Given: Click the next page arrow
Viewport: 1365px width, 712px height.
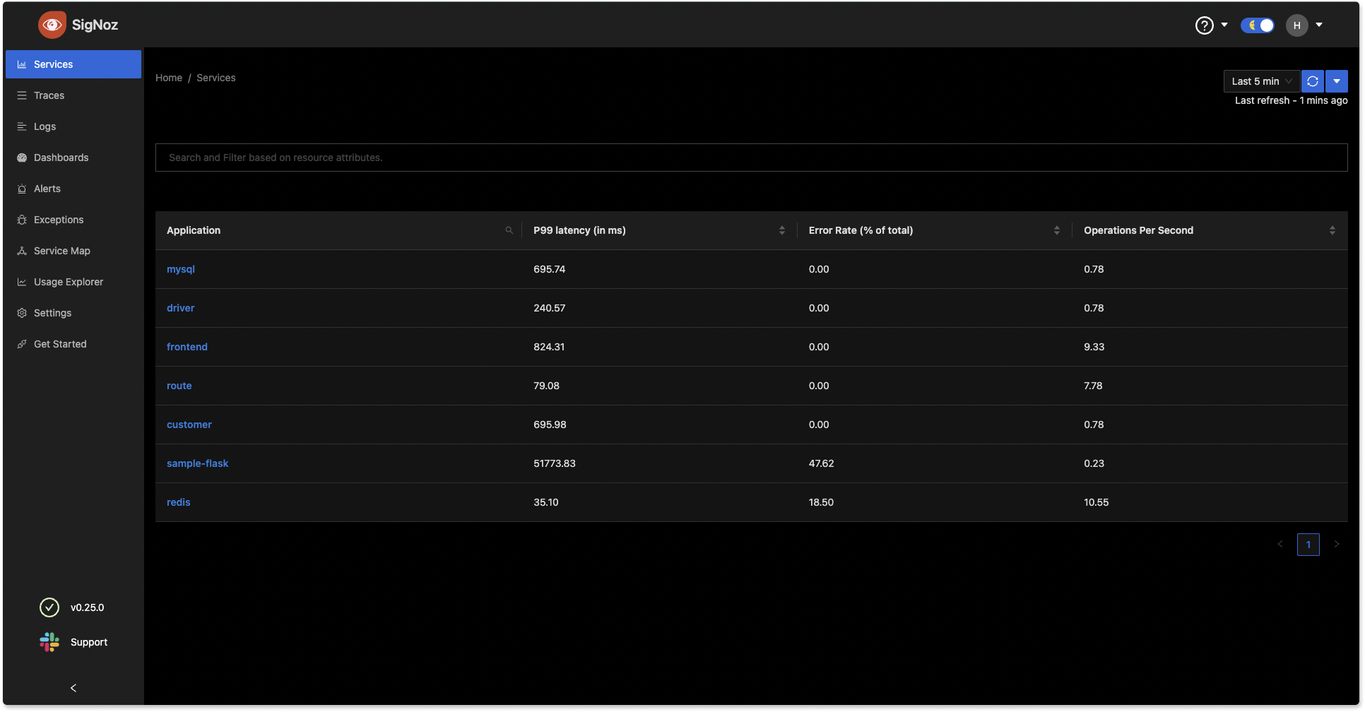Looking at the screenshot, I should (1337, 544).
